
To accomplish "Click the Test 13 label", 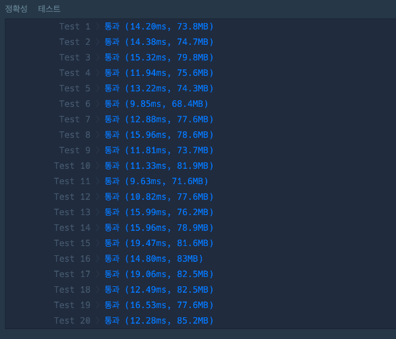I will tap(72, 212).
